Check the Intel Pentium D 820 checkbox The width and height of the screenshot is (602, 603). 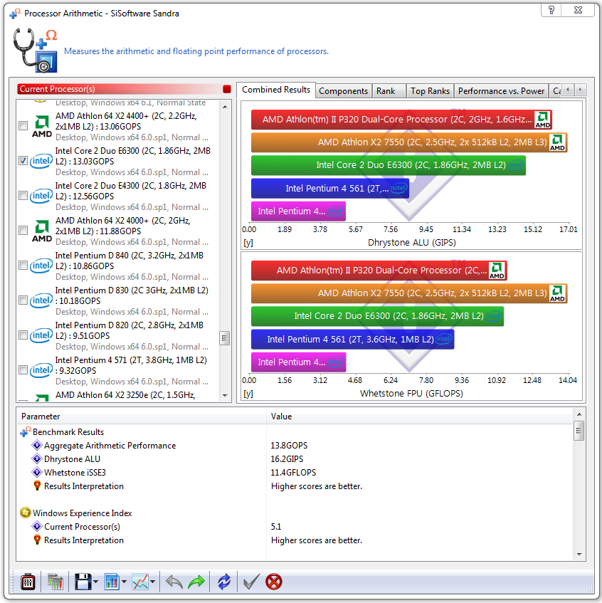click(23, 335)
